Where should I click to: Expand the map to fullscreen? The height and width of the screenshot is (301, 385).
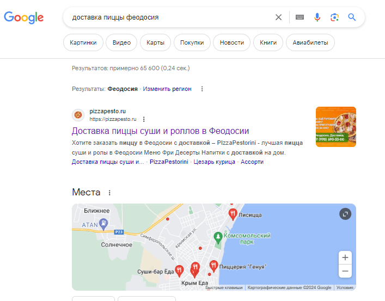(345, 214)
